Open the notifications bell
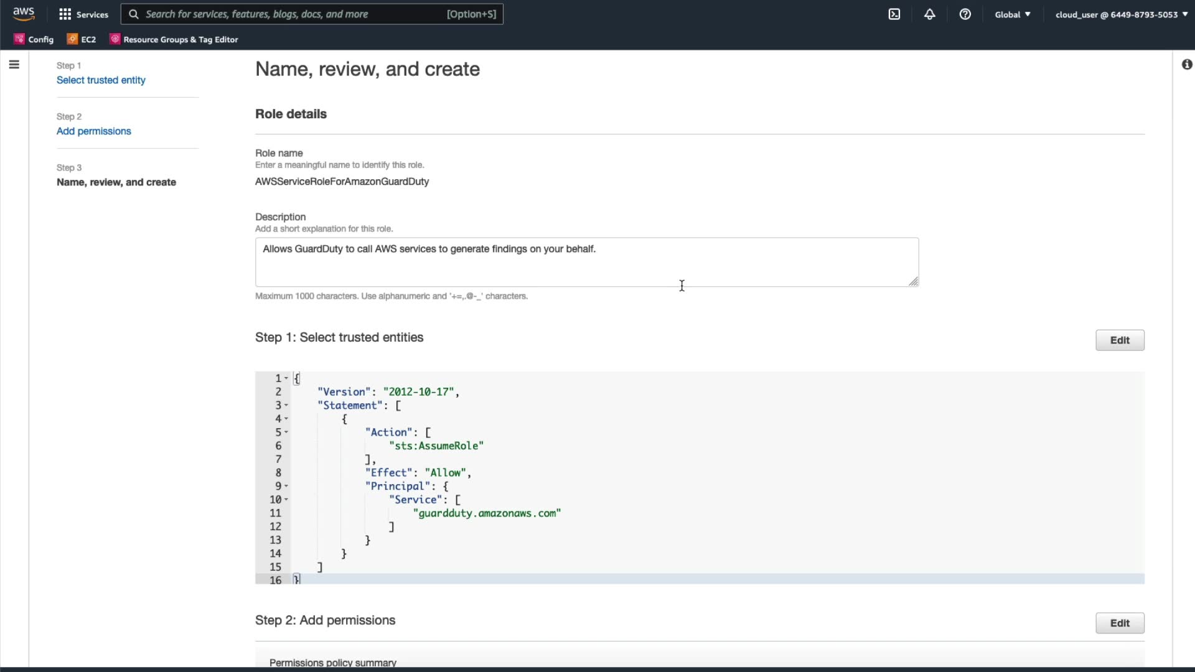This screenshot has height=672, width=1195. tap(929, 14)
